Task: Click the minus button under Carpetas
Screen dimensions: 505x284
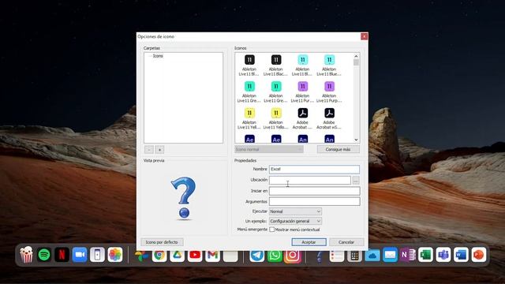Action: (x=149, y=150)
